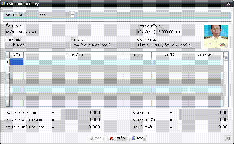Select the รายได้ column header
The width and height of the screenshot is (234, 144).
(x=170, y=55)
